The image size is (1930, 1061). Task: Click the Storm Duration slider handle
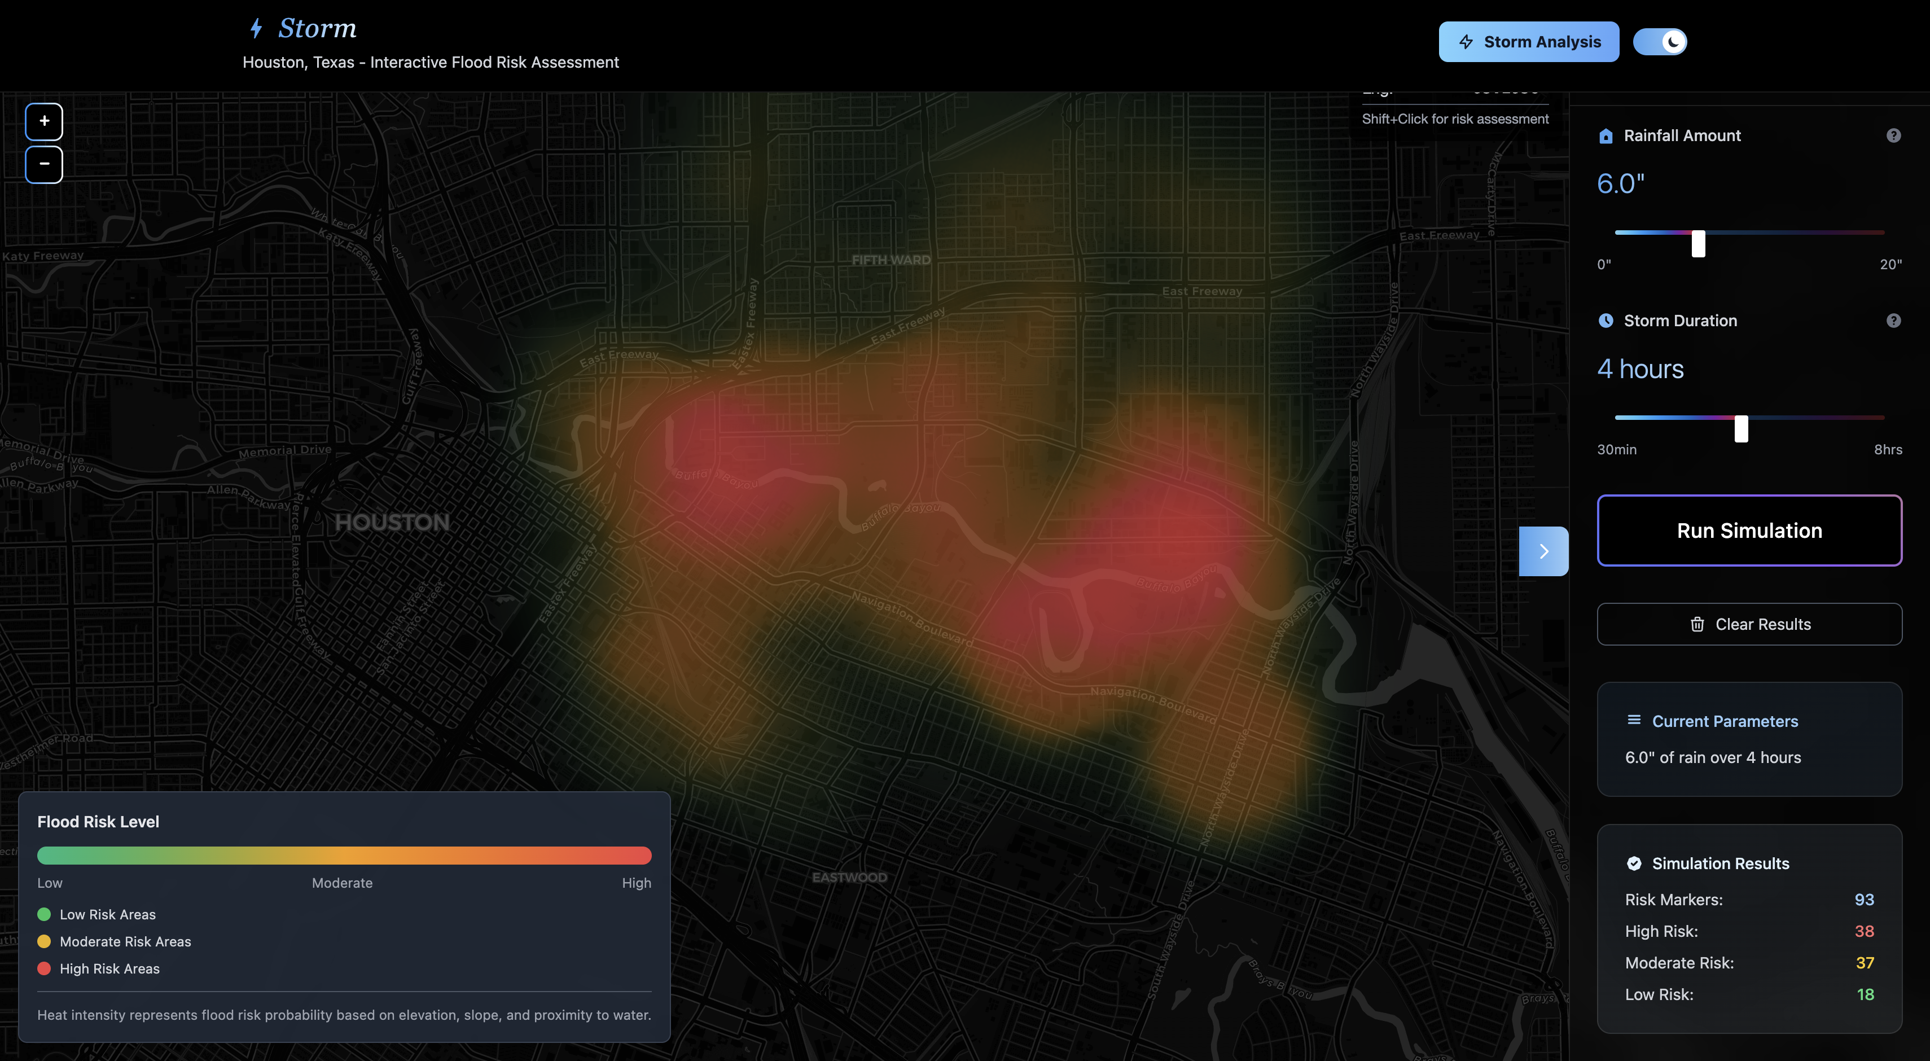click(1741, 428)
